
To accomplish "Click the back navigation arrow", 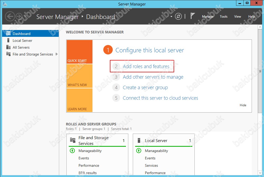I will pos(10,16).
